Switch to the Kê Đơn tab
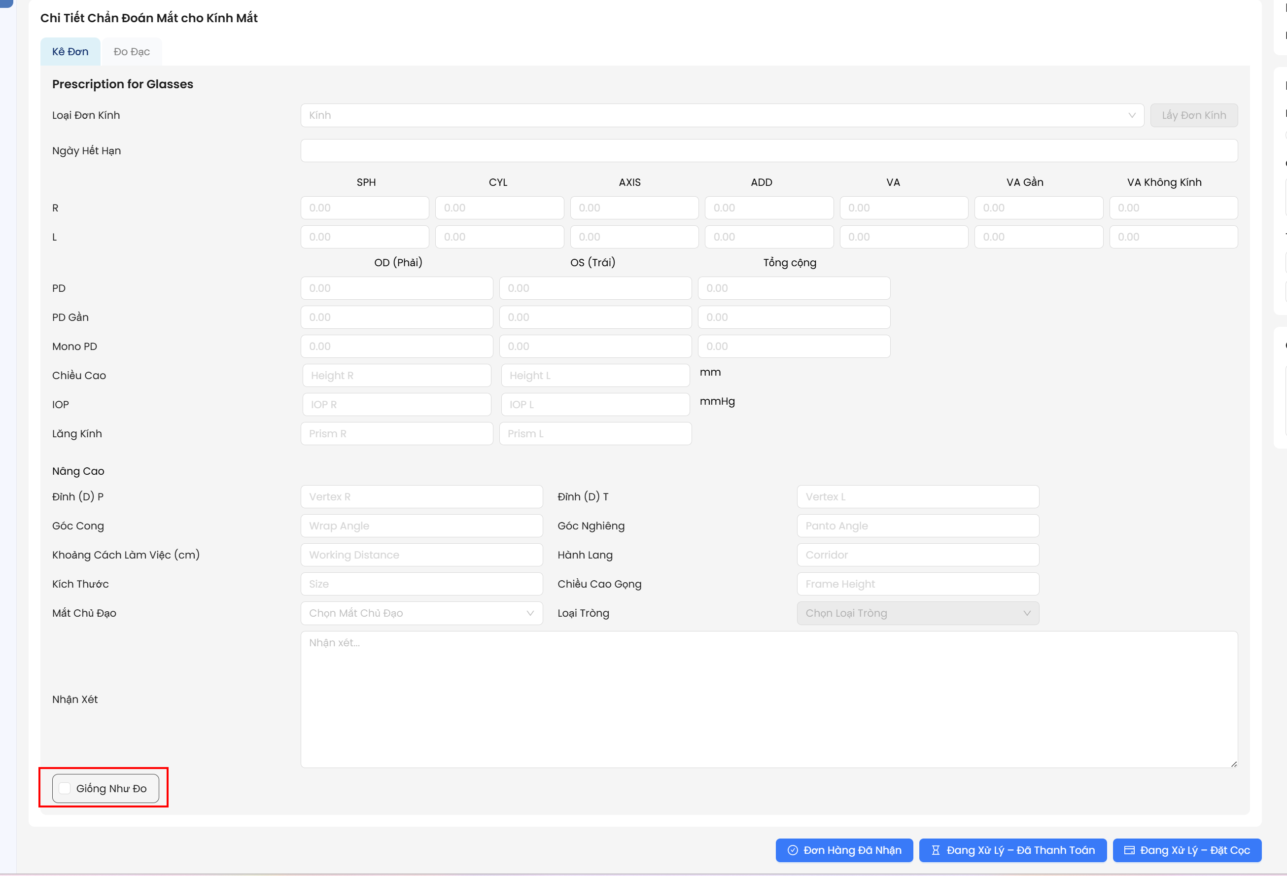Screen dimensions: 1287x876 pos(70,51)
